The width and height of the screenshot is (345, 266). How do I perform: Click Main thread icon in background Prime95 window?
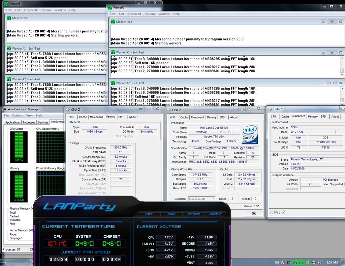click(9, 18)
